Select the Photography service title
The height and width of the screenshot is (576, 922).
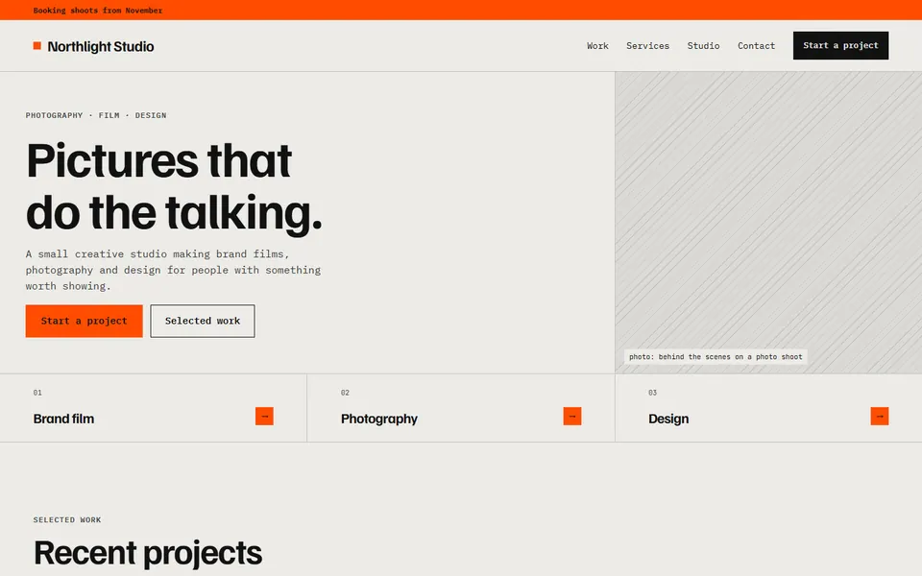tap(379, 419)
